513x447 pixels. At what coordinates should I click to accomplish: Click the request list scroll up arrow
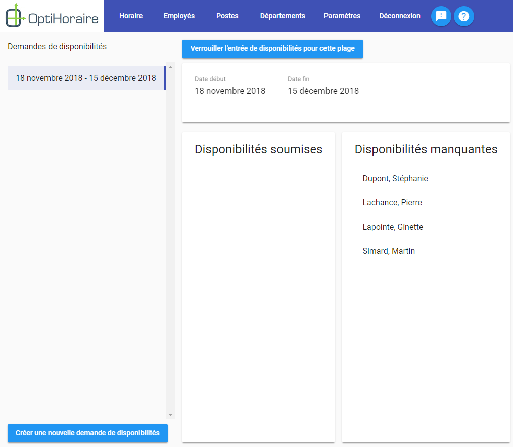pos(170,67)
